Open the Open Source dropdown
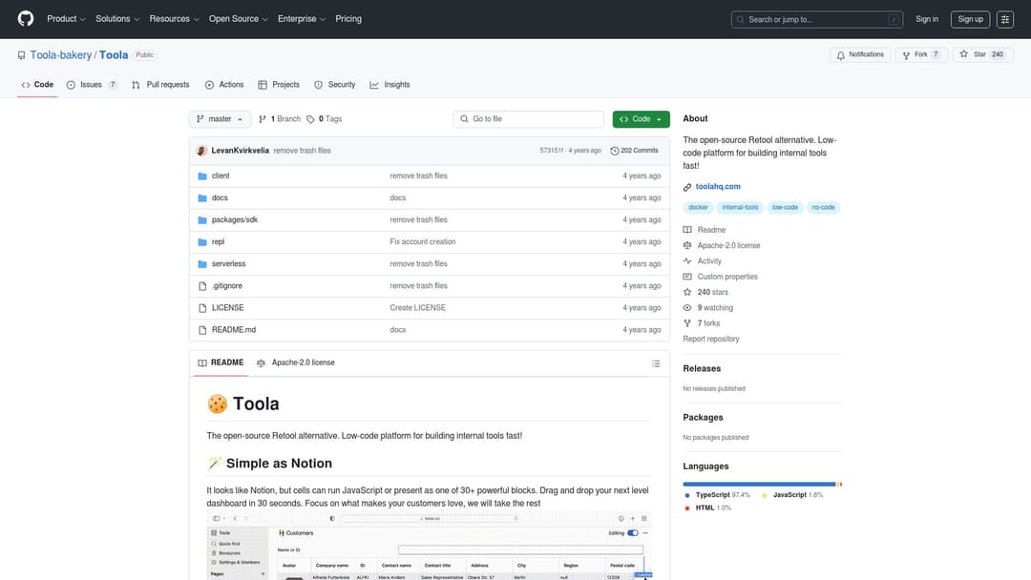 (x=238, y=19)
